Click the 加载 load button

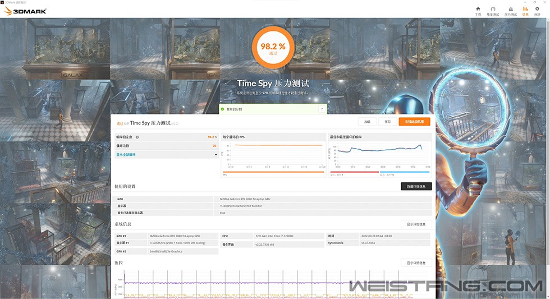tap(367, 121)
